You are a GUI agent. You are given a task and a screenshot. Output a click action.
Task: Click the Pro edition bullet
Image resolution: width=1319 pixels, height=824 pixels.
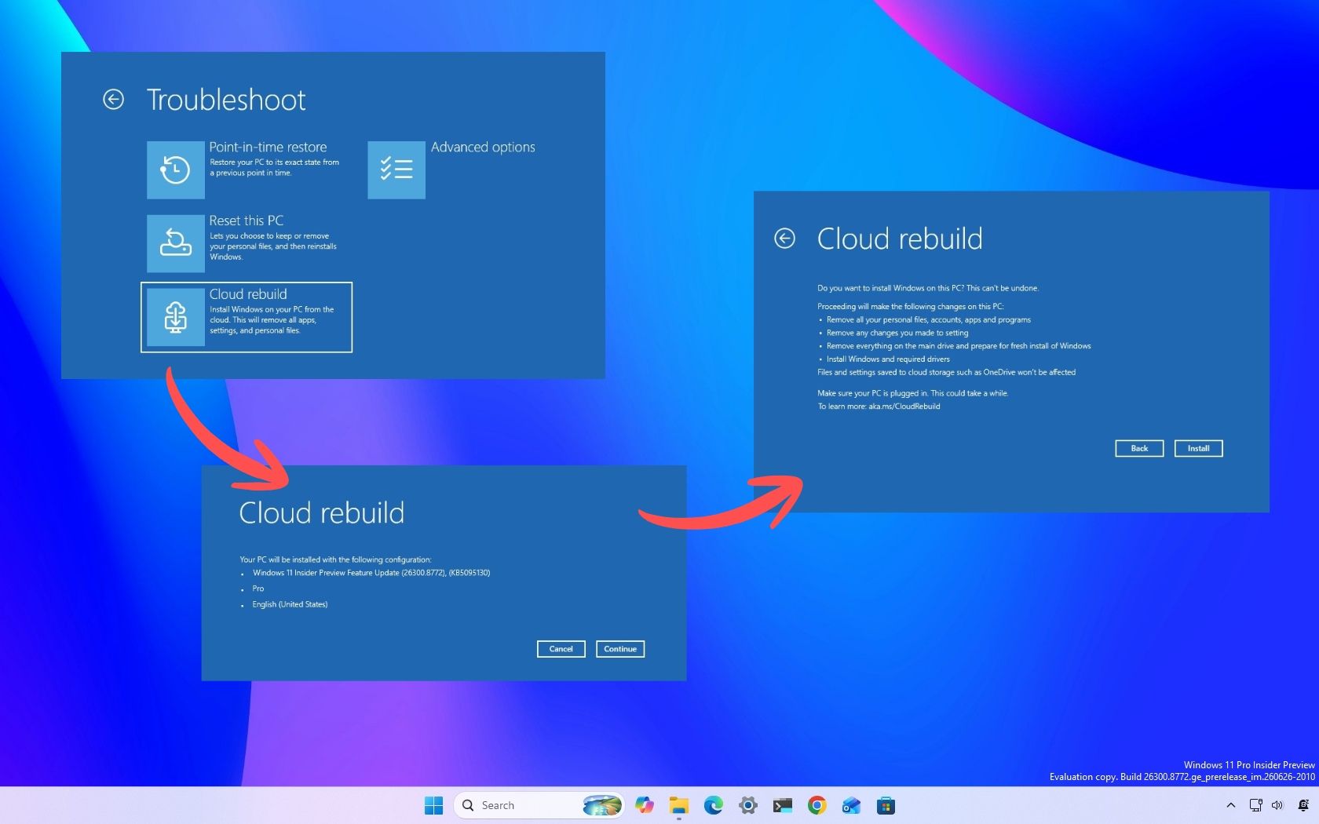tap(258, 589)
